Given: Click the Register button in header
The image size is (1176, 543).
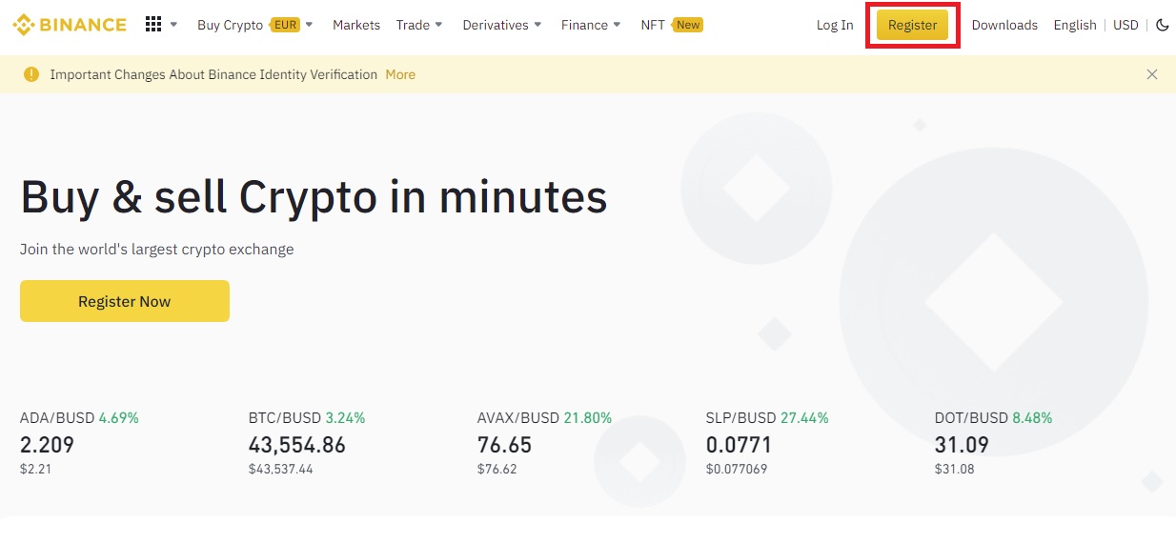Looking at the screenshot, I should [912, 25].
